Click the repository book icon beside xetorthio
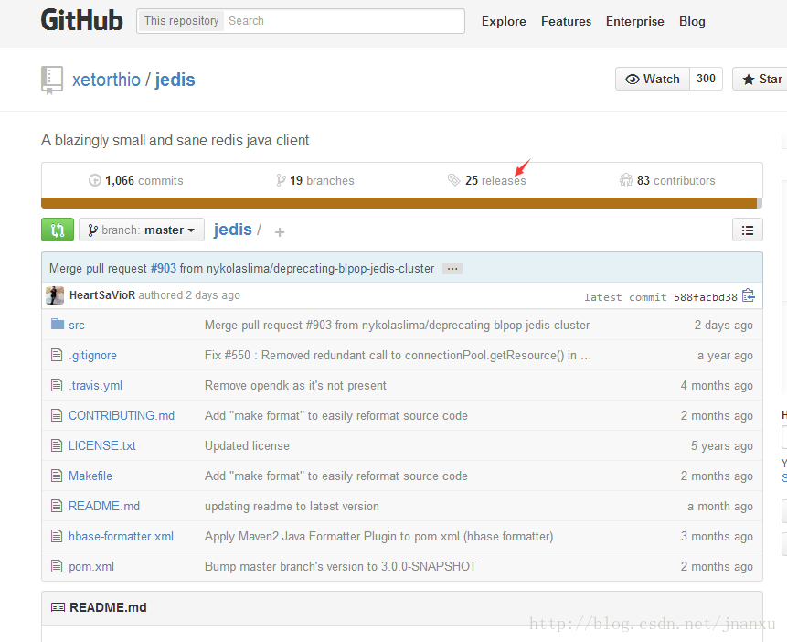 pos(52,80)
